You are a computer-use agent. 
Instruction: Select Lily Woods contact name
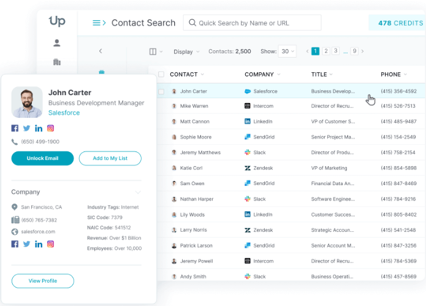pyautogui.click(x=192, y=215)
